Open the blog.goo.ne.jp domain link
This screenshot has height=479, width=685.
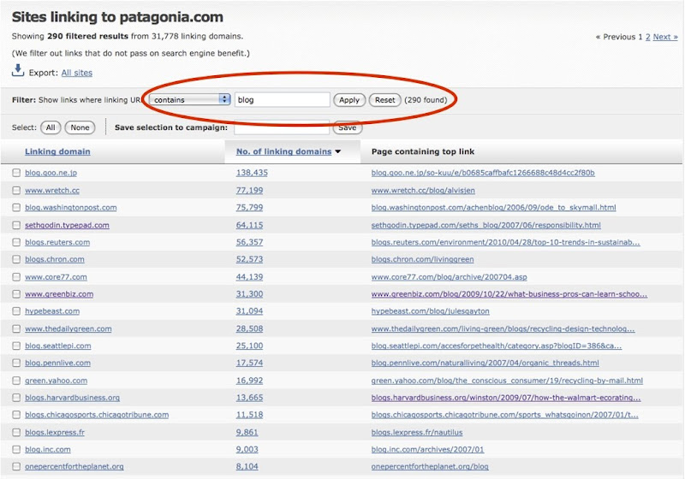tap(51, 173)
